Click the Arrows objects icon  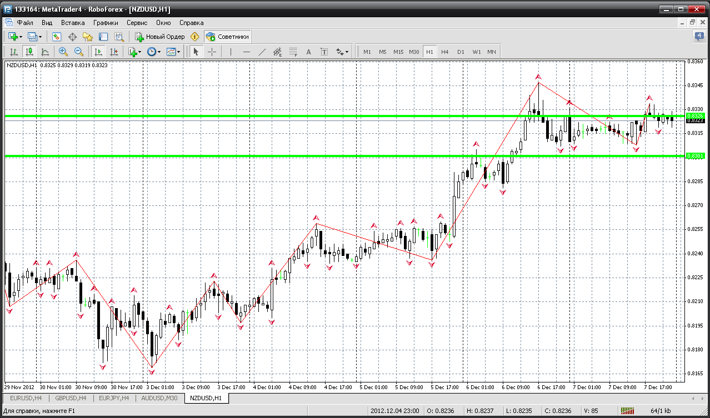pyautogui.click(x=339, y=52)
